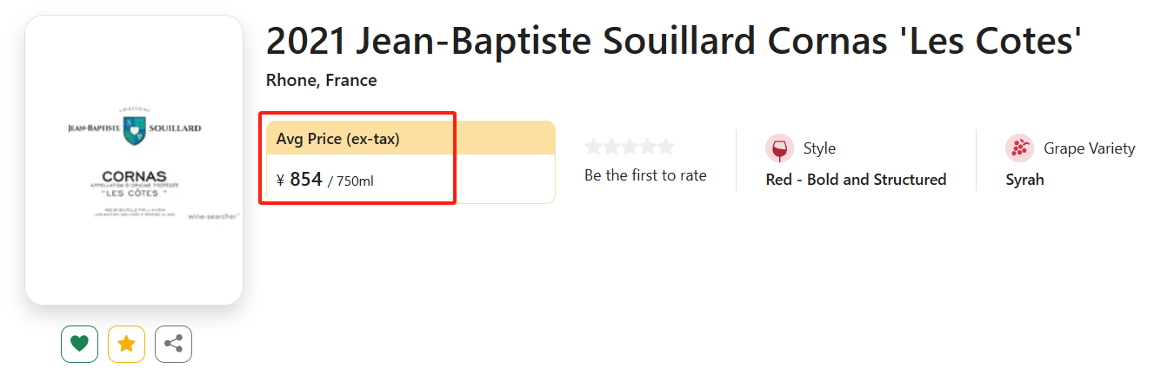
Task: Rate the wine with the second star
Action: click(612, 147)
